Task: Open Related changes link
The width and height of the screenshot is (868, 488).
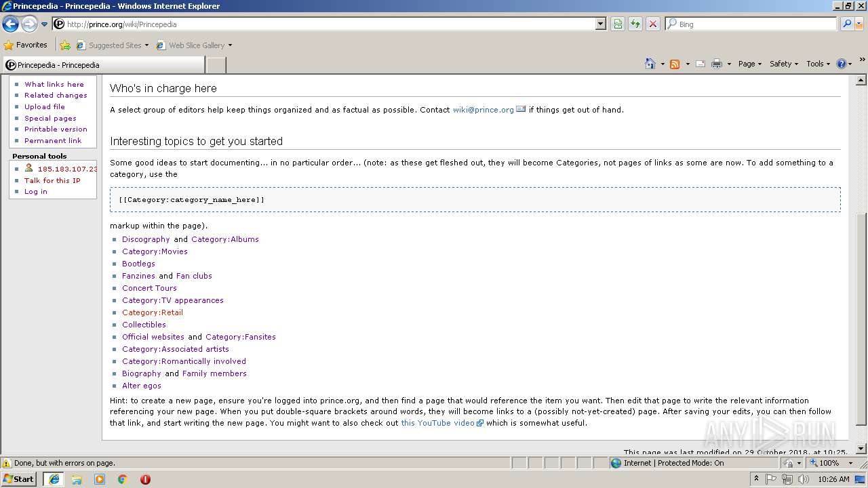Action: tap(56, 96)
